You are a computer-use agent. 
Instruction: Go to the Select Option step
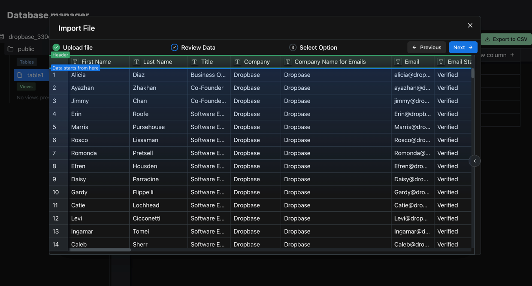[318, 47]
